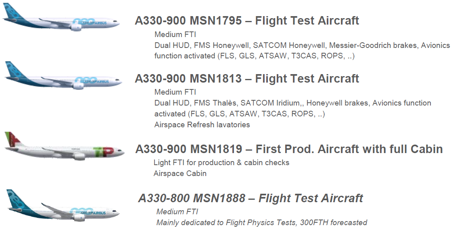Click the MSN1819 First Prod. Aircraft heading
This screenshot has width=455, height=232.
click(x=289, y=149)
